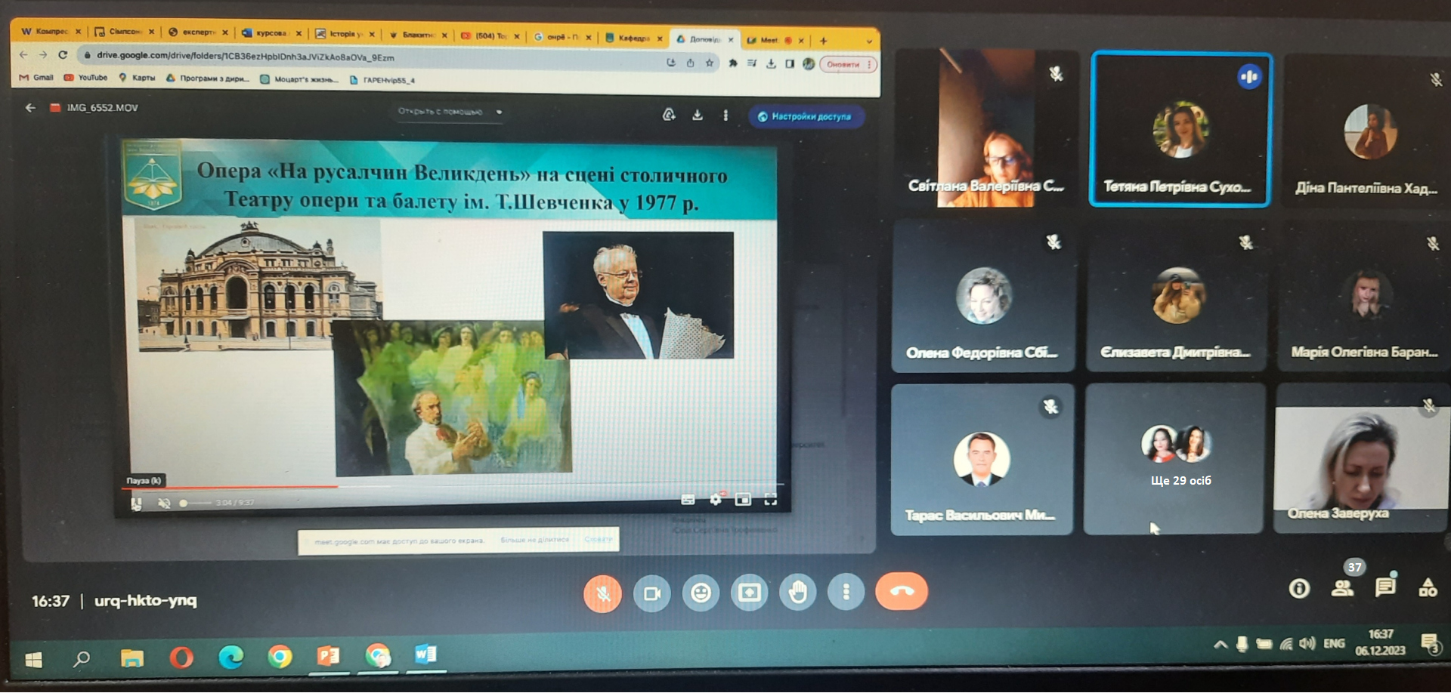Open the Meet activities icon
Screen dimensions: 1451x693
tap(1428, 587)
